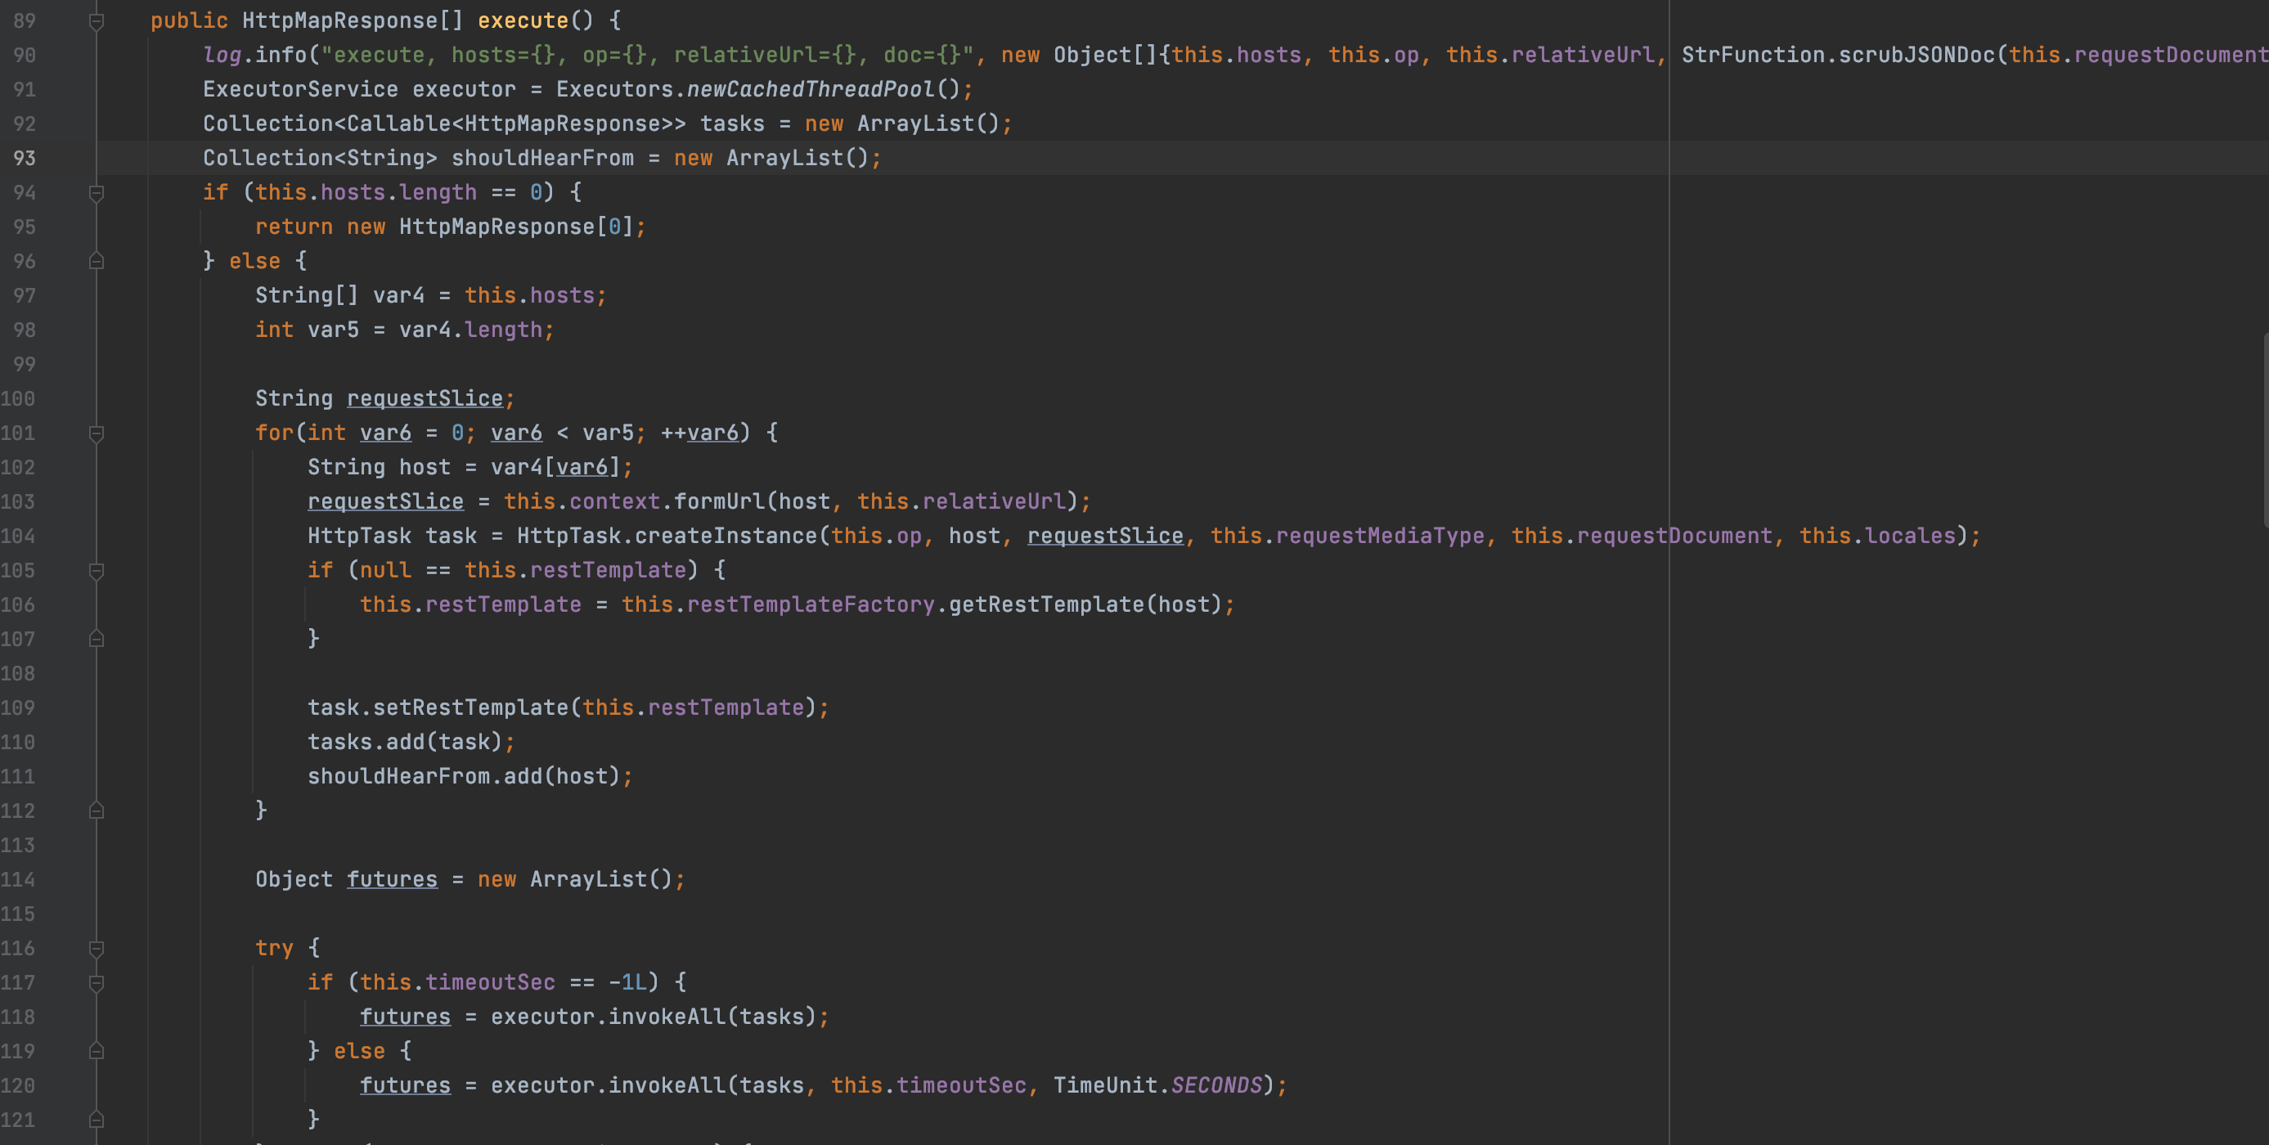Click log.info call on line 90
This screenshot has width=2269, height=1145.
254,56
